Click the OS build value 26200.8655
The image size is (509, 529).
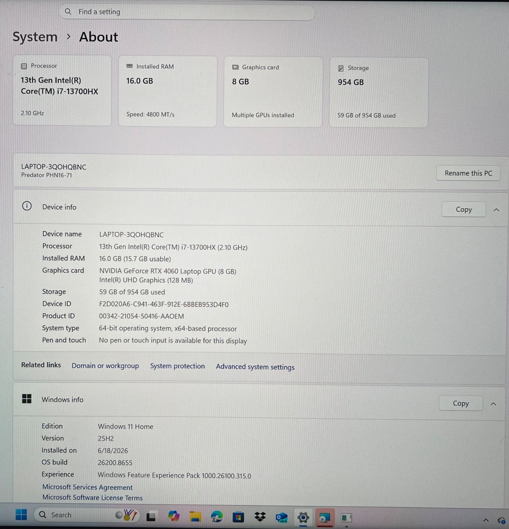pos(115,463)
